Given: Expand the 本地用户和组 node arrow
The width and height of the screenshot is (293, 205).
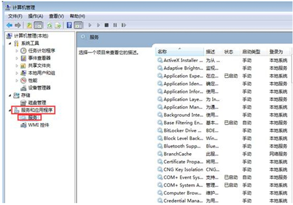Looking at the screenshot, I should click(17, 73).
